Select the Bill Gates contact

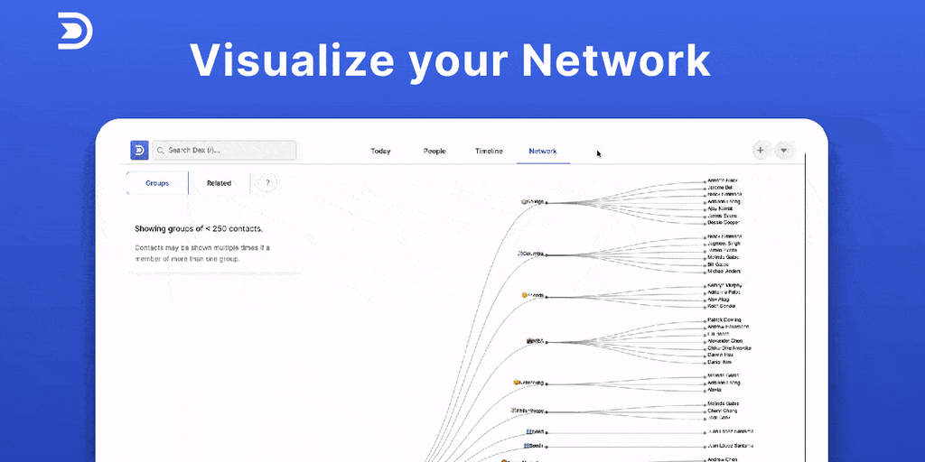(719, 264)
